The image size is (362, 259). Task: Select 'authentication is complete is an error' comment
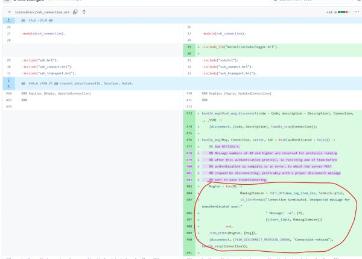coord(270,167)
